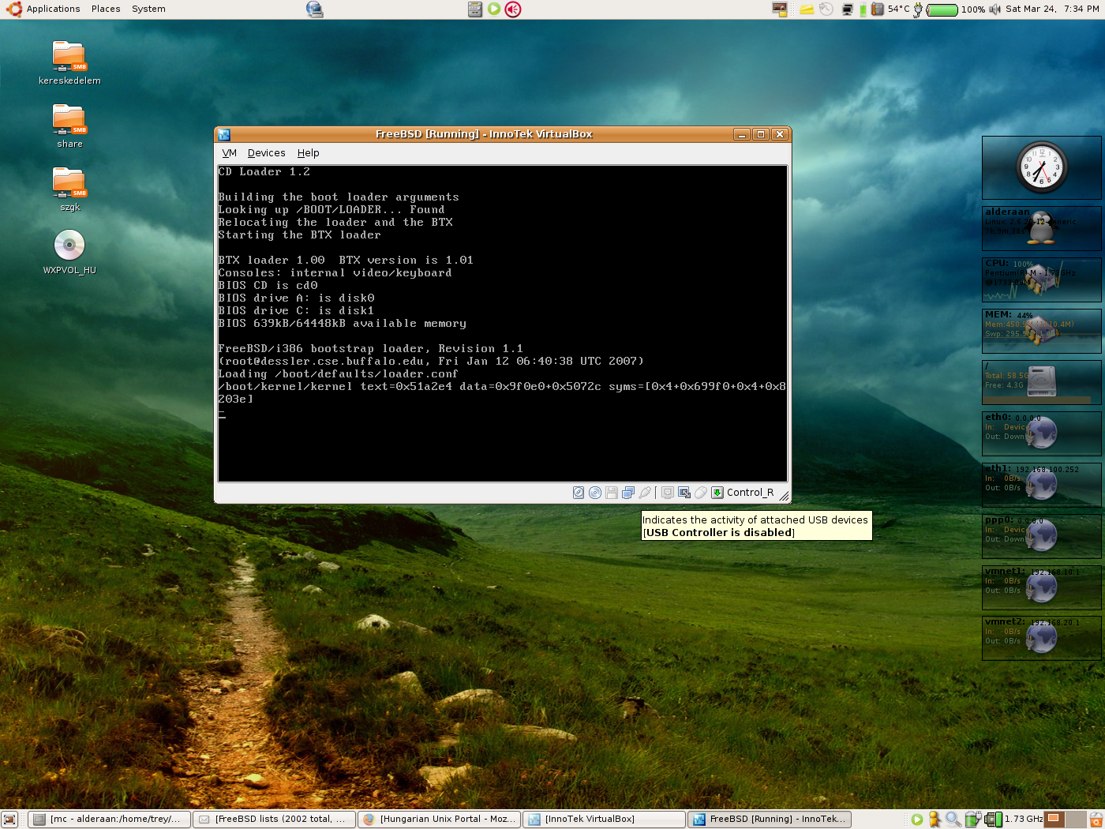Open the System menu
Image resolution: width=1105 pixels, height=829 pixels.
[x=148, y=9]
